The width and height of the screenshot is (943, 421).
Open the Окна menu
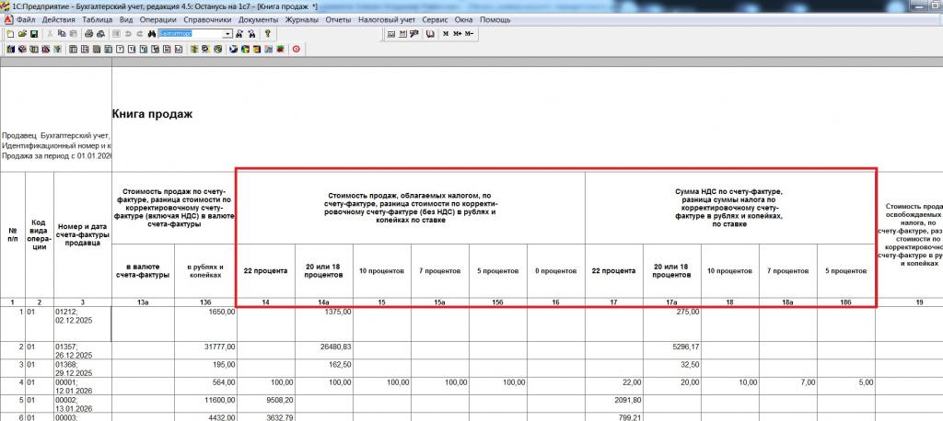tap(464, 20)
